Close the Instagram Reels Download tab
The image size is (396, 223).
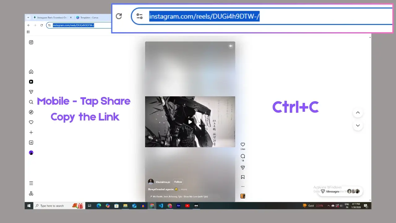click(71, 18)
